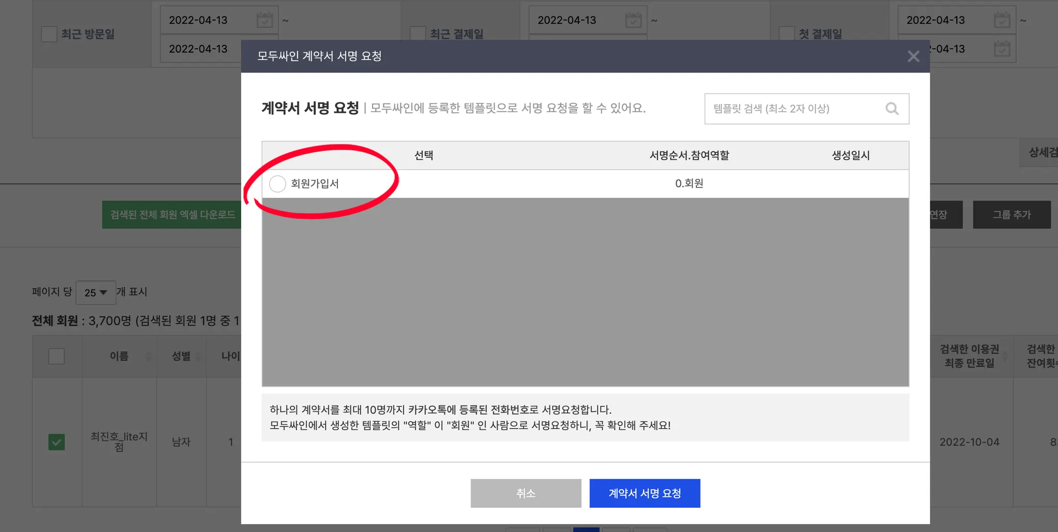Click the 취소 button
The image size is (1058, 532).
click(x=526, y=493)
